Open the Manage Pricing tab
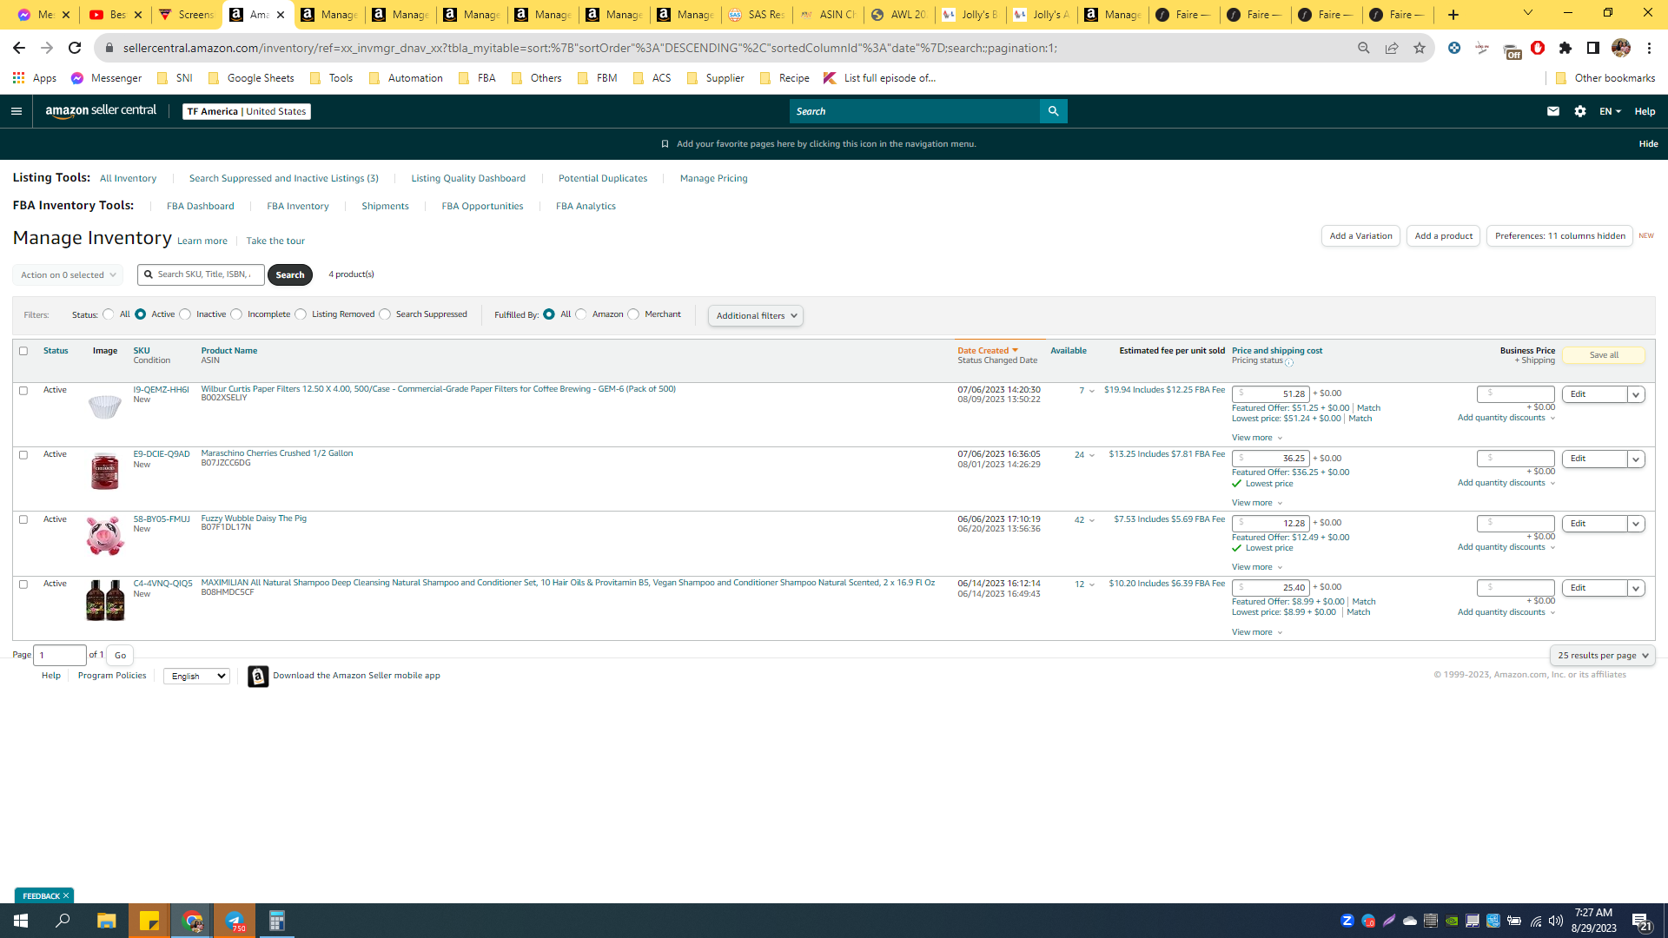1668x938 pixels. point(714,179)
